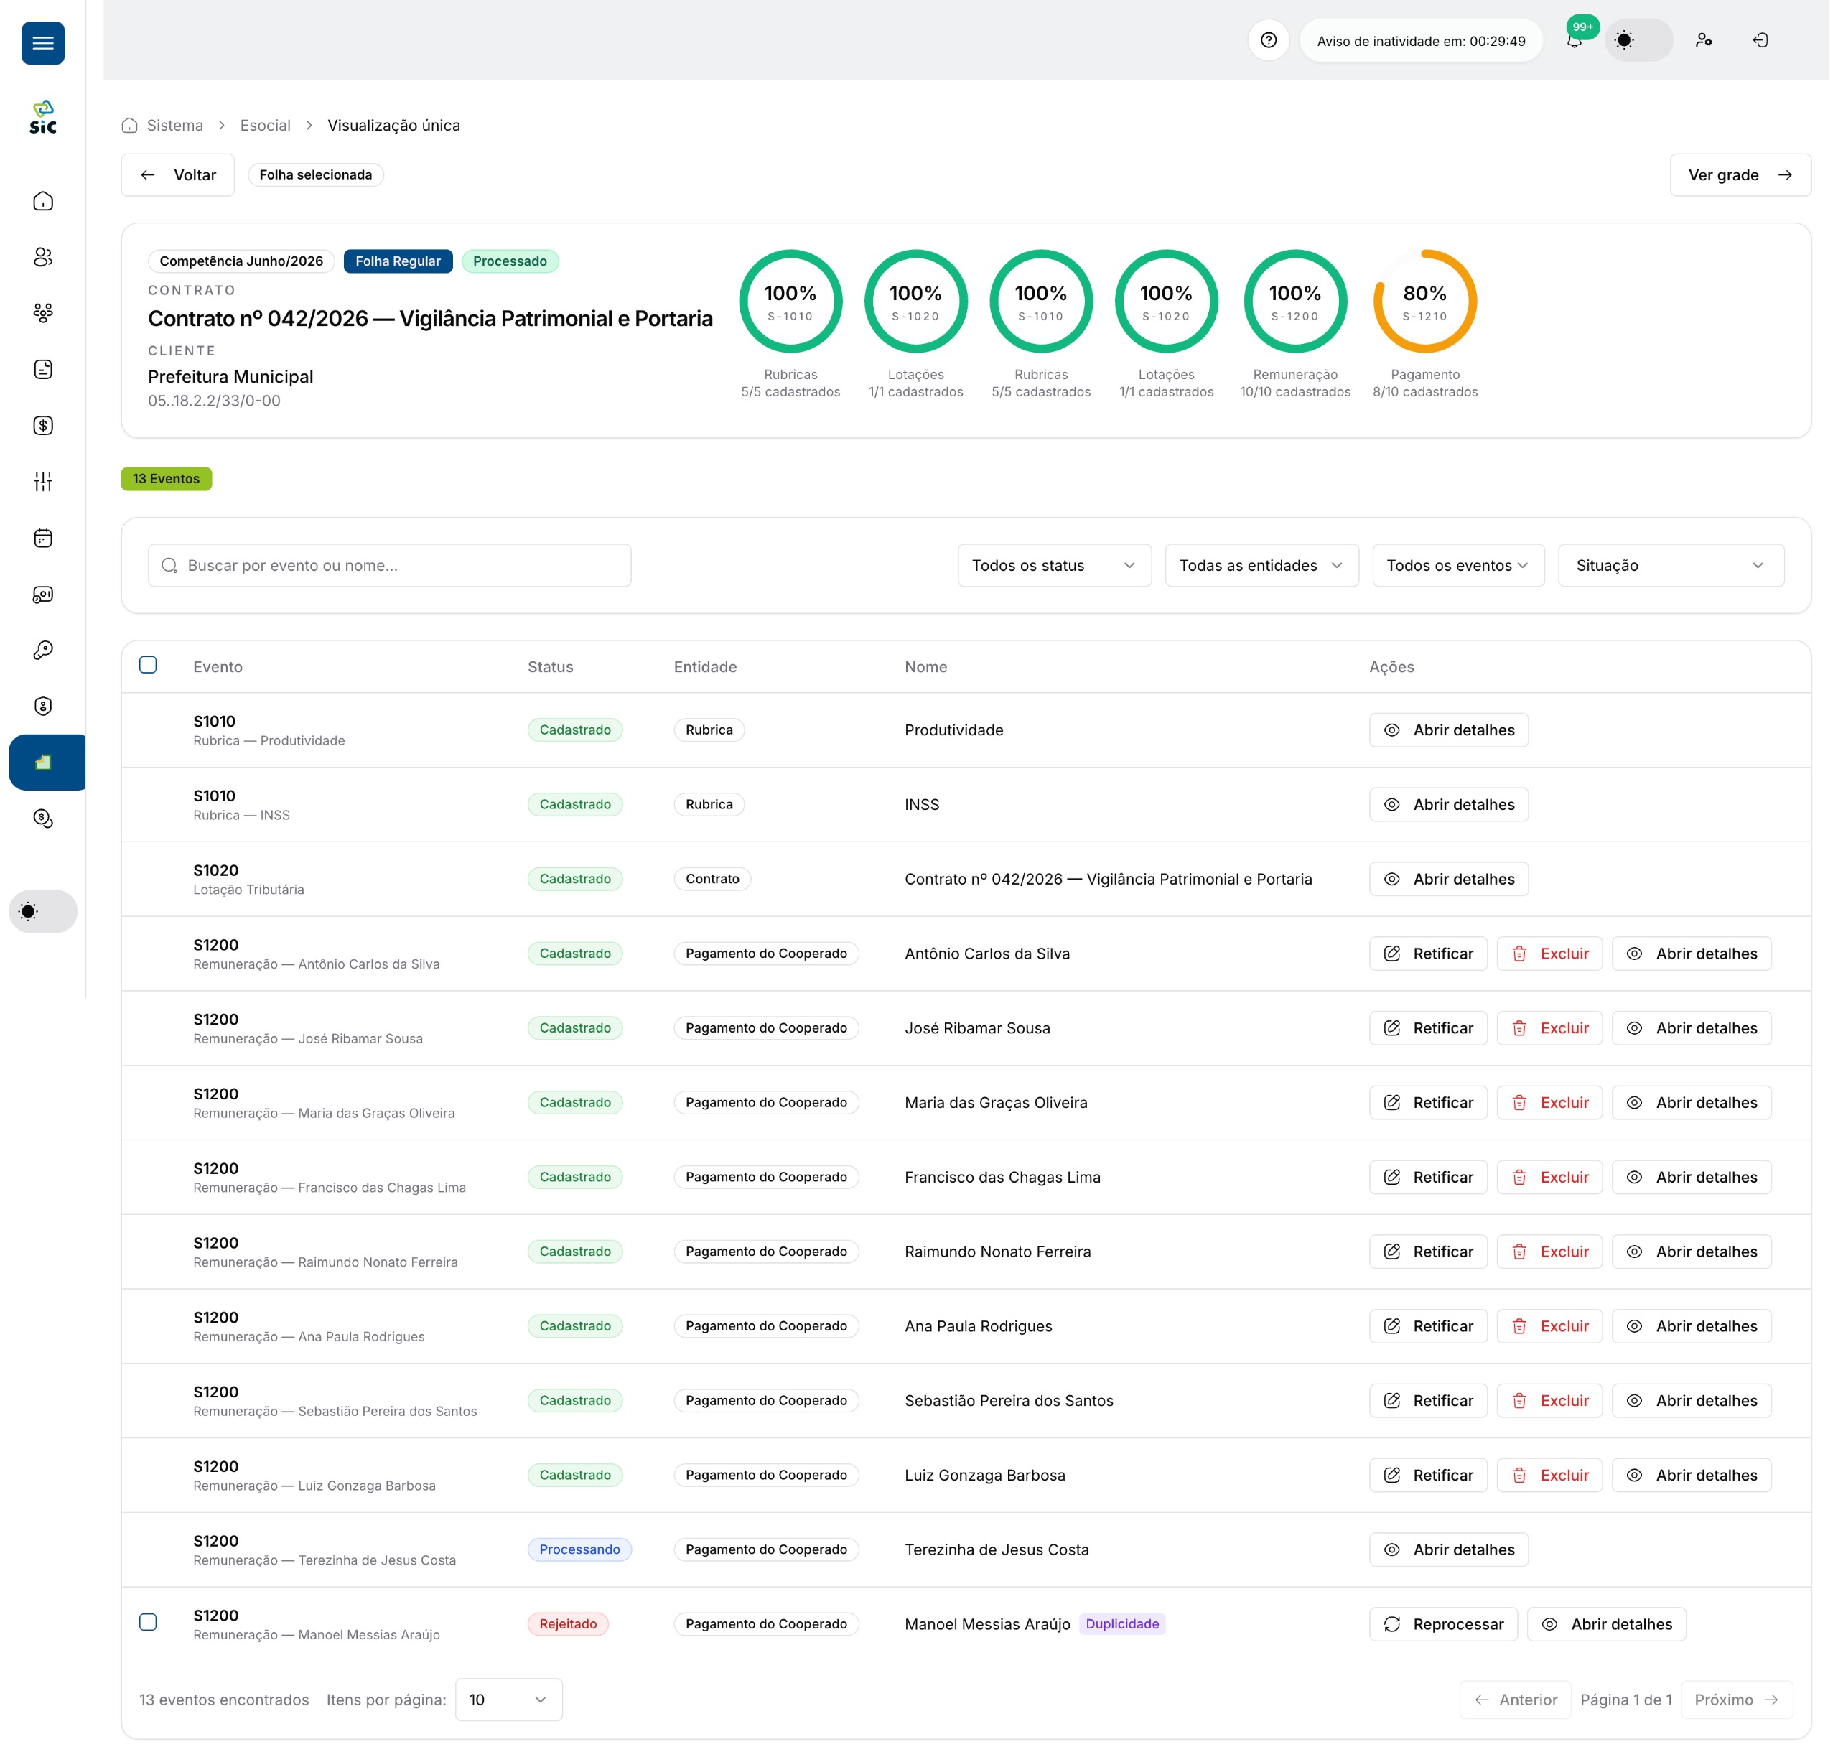Open notifications bell with 99+ badge
Screen dimensions: 1838x1757
1576,39
